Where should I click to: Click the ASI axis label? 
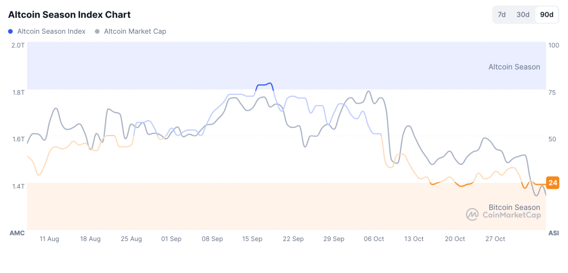[553, 233]
